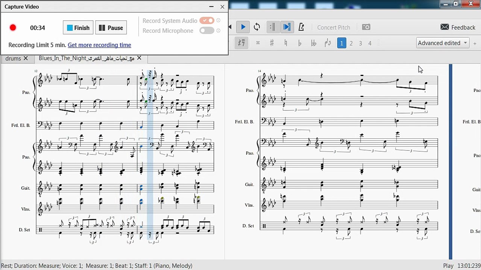The height and width of the screenshot is (270, 481).
Task: Toggle play repeats button
Action: point(273,27)
